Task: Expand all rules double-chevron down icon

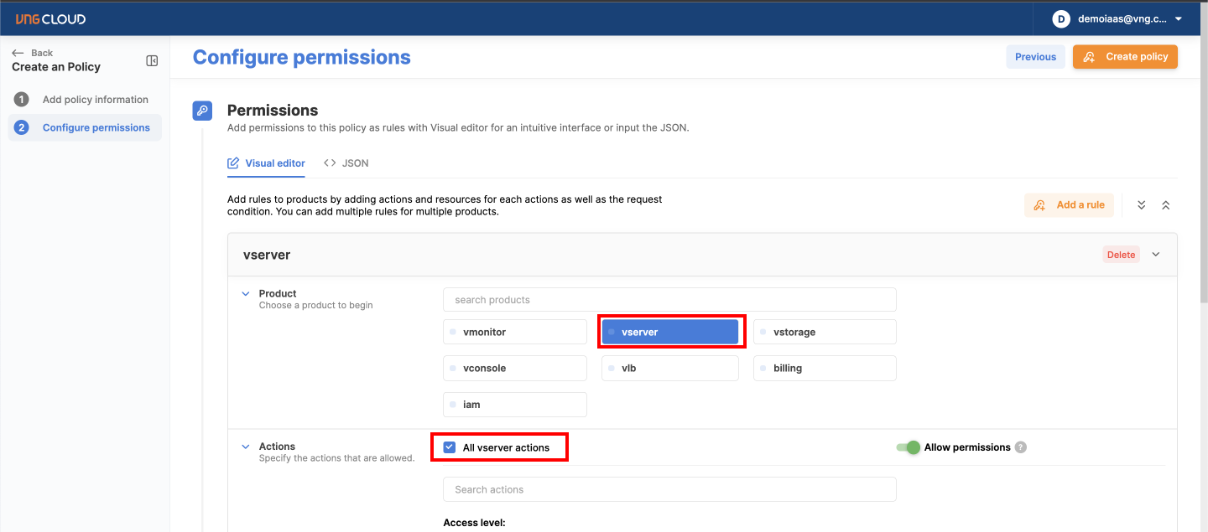Action: tap(1141, 205)
